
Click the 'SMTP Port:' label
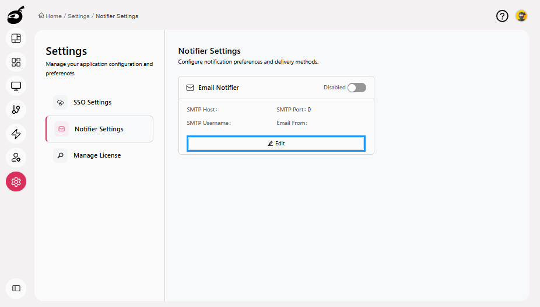point(291,110)
